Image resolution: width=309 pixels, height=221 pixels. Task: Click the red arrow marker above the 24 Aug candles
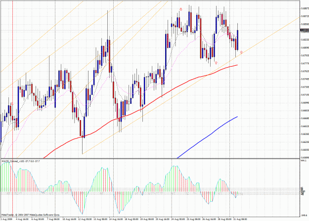(181, 9)
